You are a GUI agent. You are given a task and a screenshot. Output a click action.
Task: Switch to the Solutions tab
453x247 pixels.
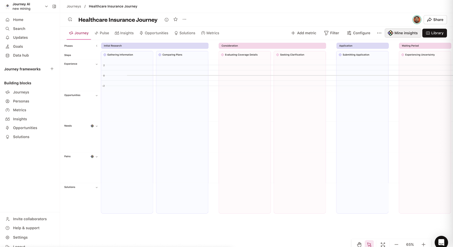[x=185, y=33]
